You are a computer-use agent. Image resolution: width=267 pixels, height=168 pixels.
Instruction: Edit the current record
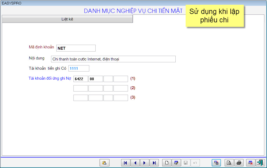[176, 163]
